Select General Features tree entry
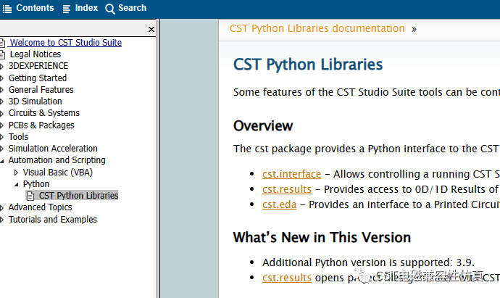500x298 pixels. click(41, 90)
